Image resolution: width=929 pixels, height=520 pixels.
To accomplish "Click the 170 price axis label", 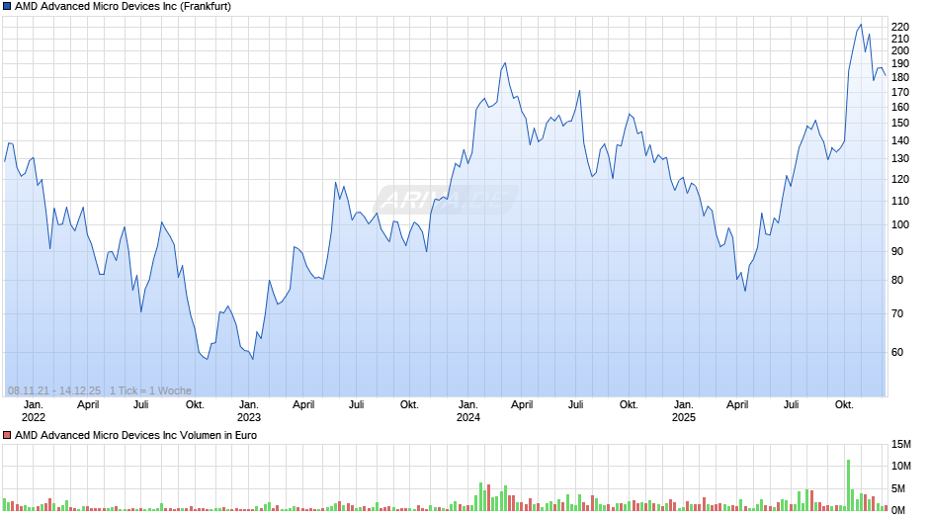I will pos(900,92).
